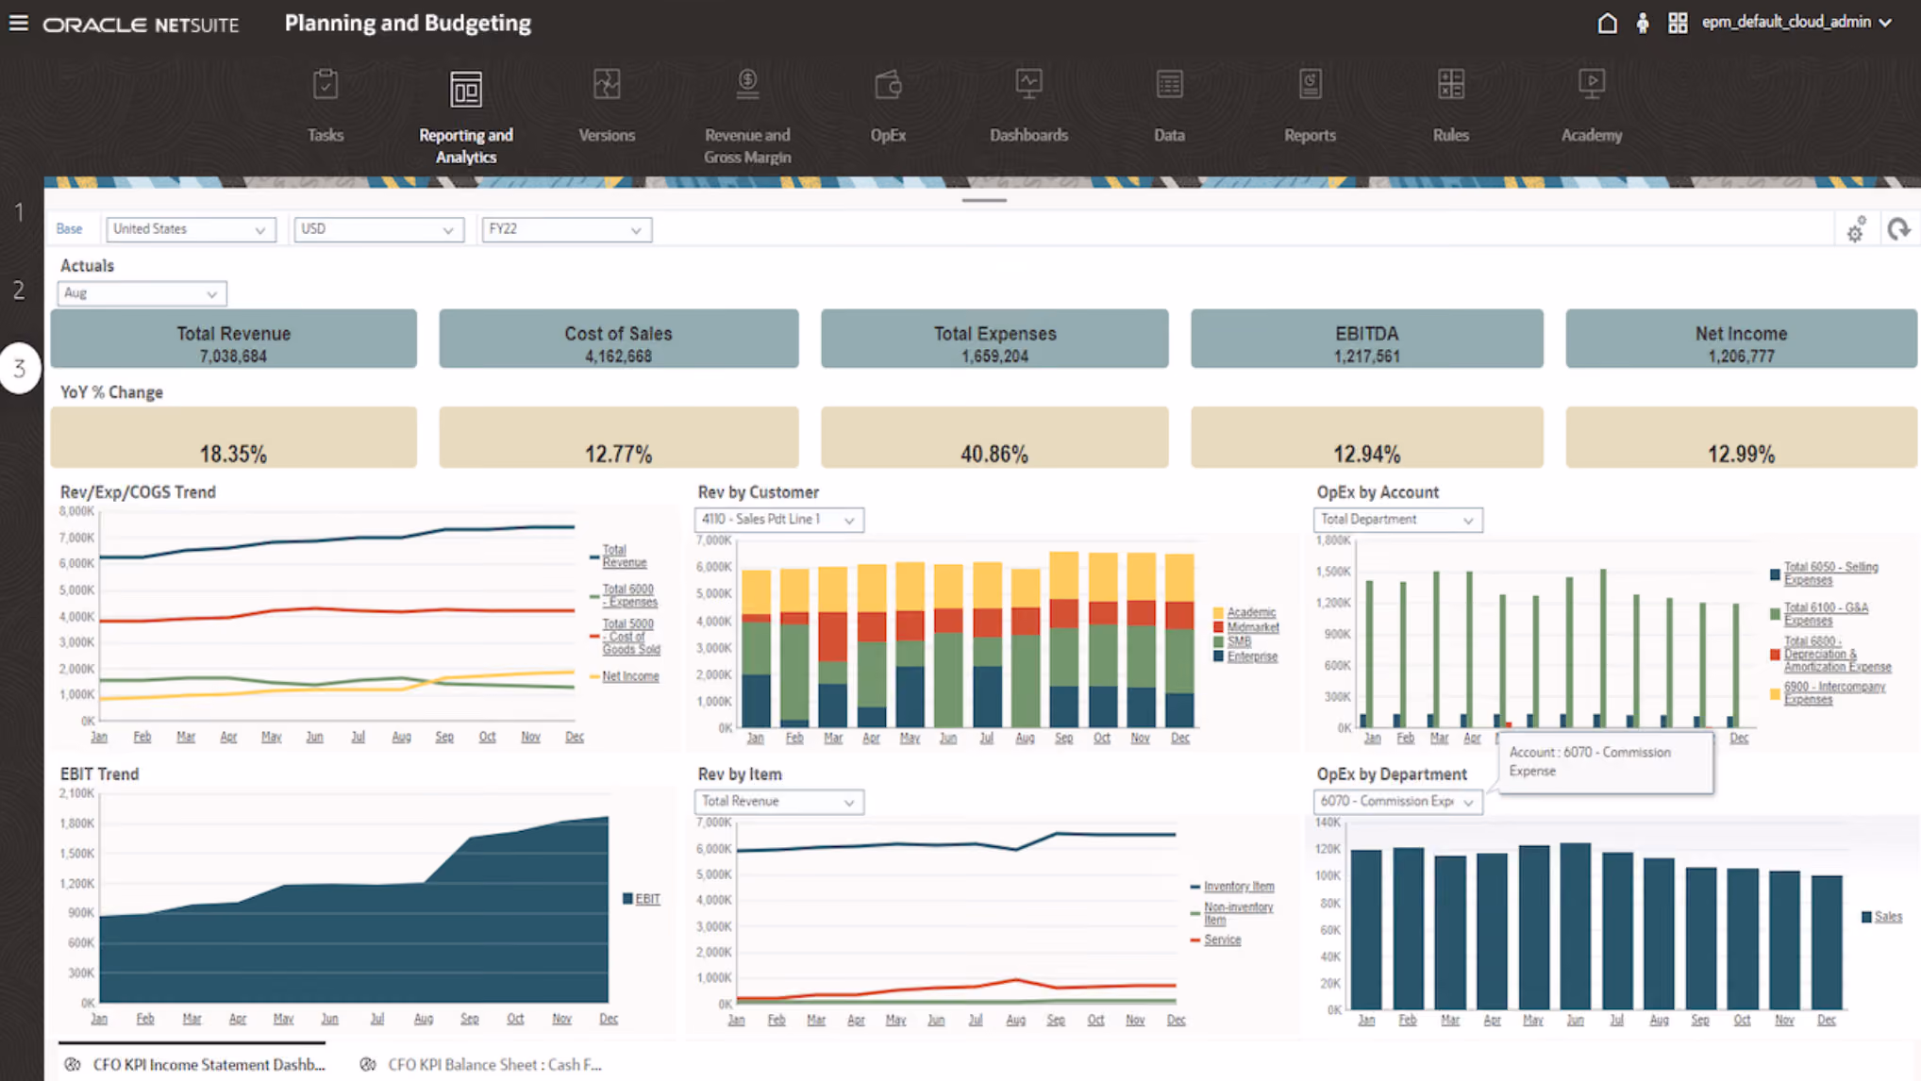Click Total 5000 - Cost of Goods Sold legend
1921x1081 pixels.
[630, 637]
